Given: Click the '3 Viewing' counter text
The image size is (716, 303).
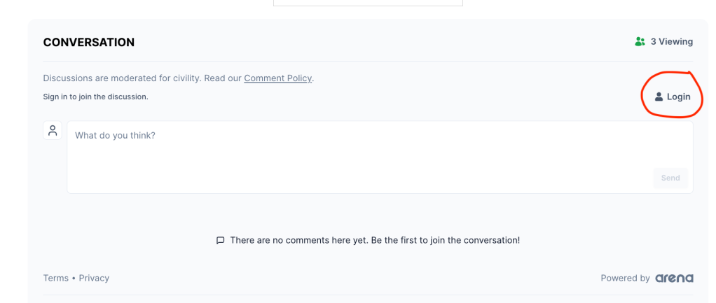Looking at the screenshot, I should pyautogui.click(x=672, y=42).
